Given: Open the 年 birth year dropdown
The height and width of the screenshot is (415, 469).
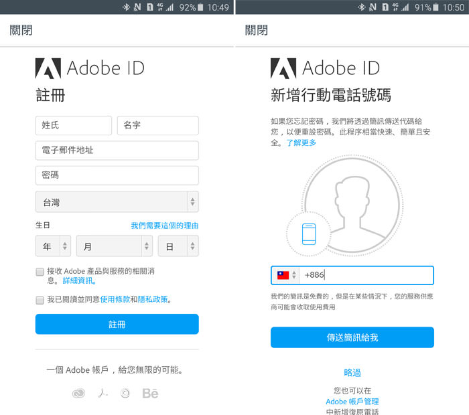Looking at the screenshot, I should click(53, 246).
